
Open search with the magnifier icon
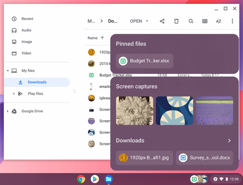191,21
